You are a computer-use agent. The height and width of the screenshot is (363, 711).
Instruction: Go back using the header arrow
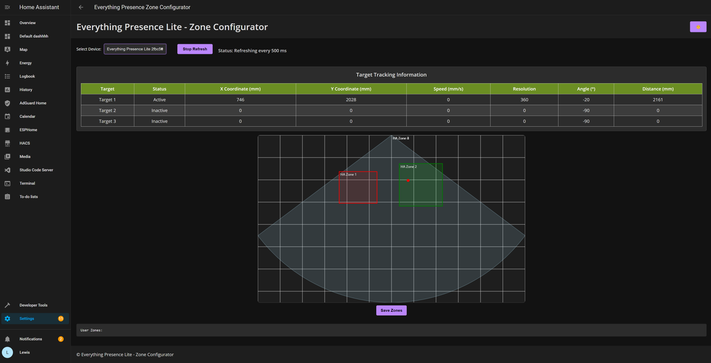pyautogui.click(x=81, y=7)
